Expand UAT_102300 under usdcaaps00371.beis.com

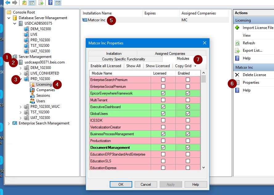20,118
